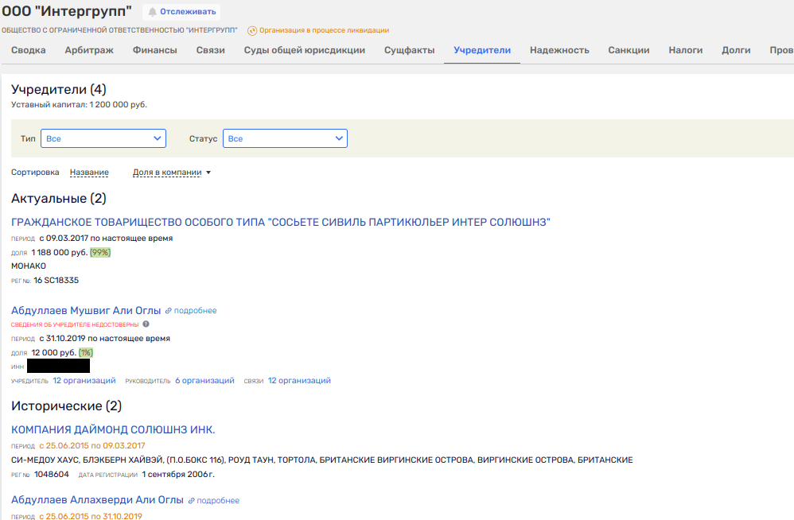
Task: Click share amount 12 000 руб.
Action: pos(53,352)
